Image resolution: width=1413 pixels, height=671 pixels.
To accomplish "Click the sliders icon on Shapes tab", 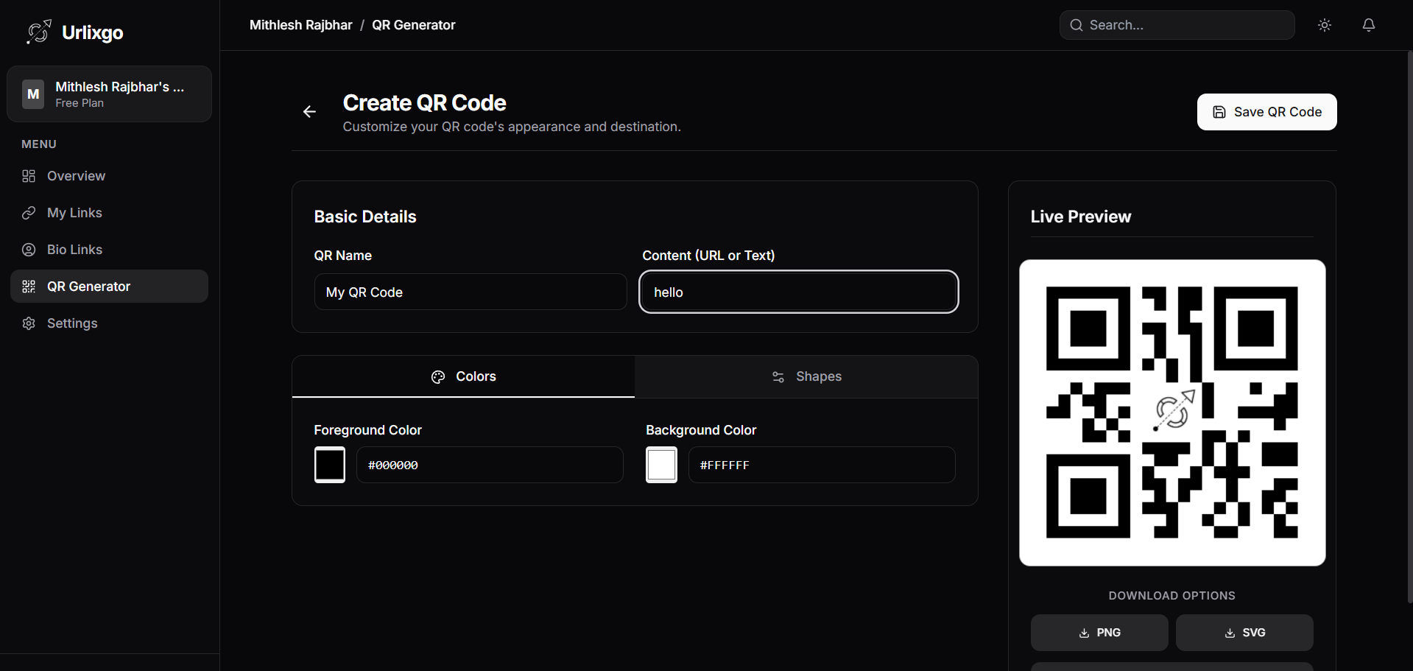I will pos(778,377).
